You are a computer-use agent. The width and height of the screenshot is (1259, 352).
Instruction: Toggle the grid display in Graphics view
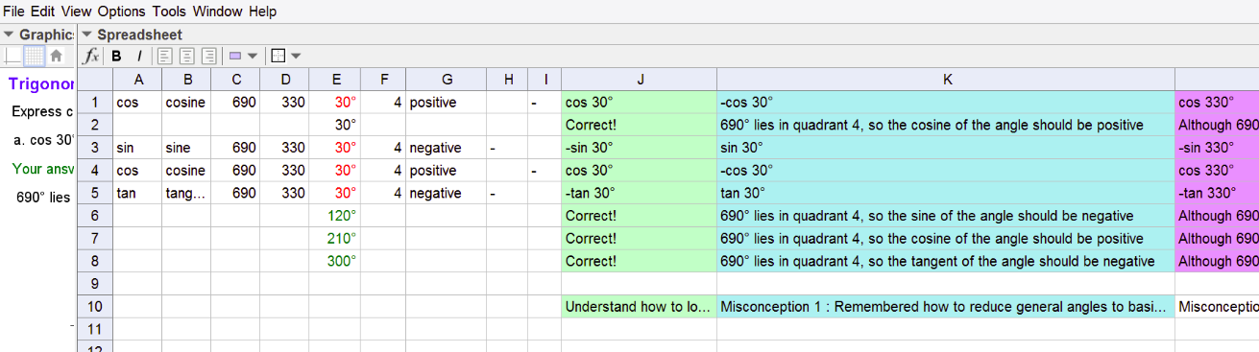click(34, 56)
